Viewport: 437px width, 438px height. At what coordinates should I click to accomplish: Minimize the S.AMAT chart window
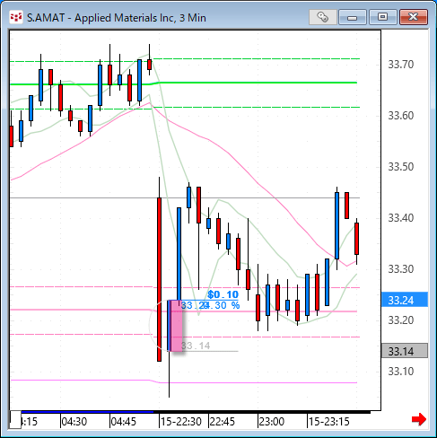[x=353, y=17]
